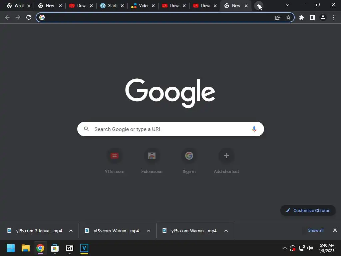341x256 pixels.
Task: Open Chrome's three-dot menu
Action: click(334, 17)
